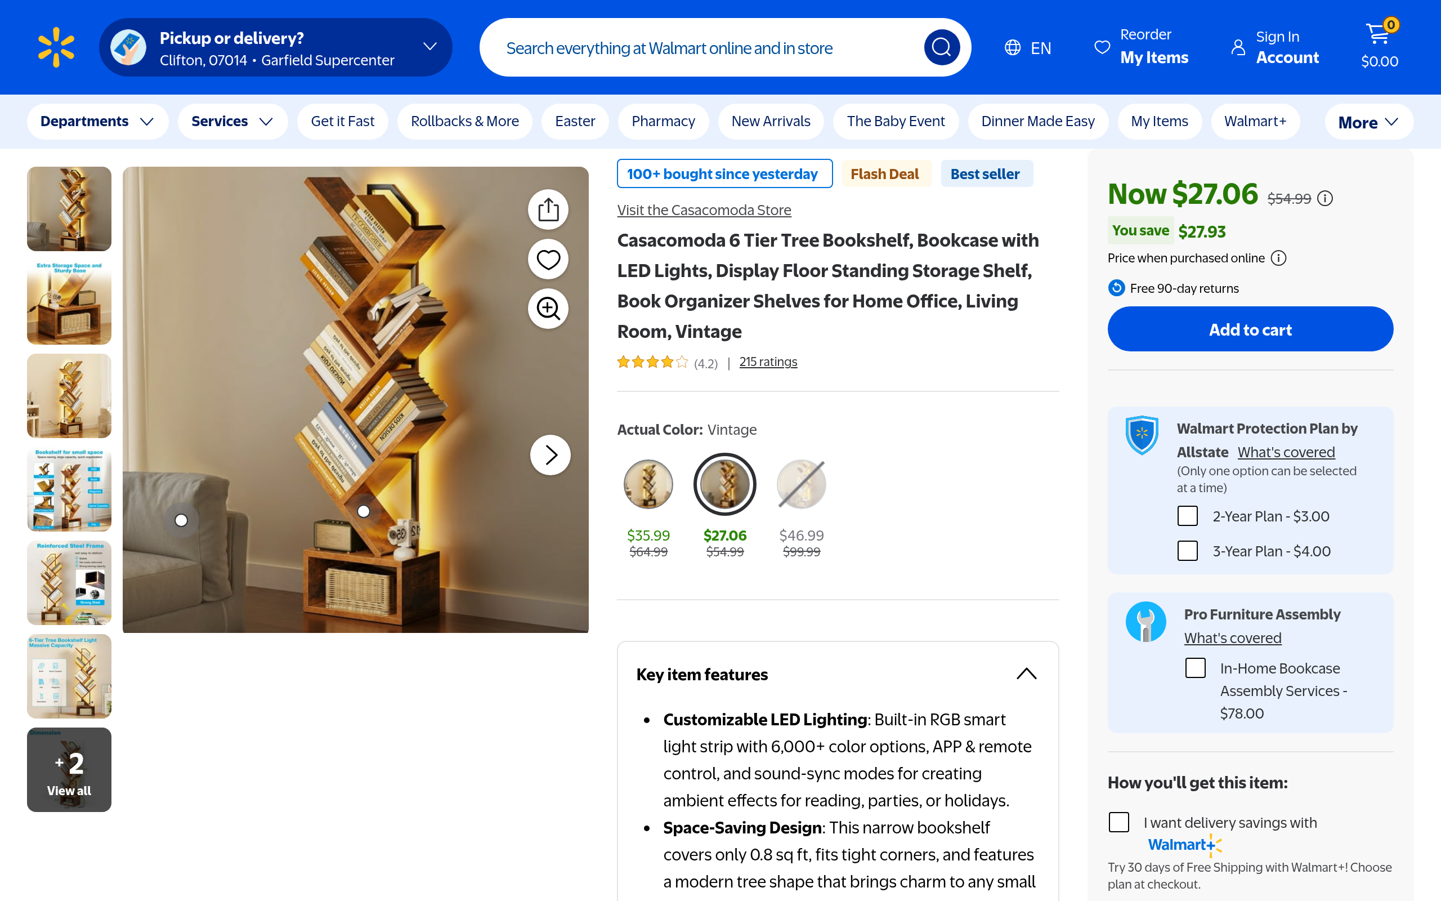The height and width of the screenshot is (901, 1441).
Task: Click the Add to cart button
Action: point(1250,329)
